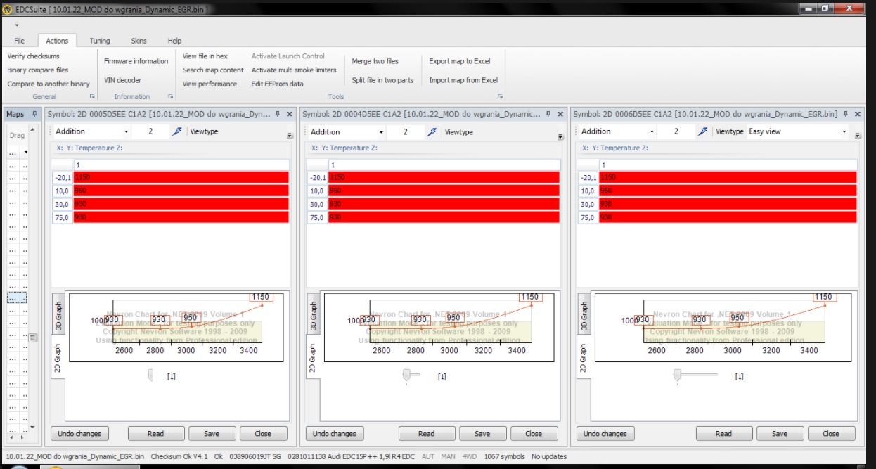Open the Maps list column filter dropdown arrow
Screen dimensions: 876x469
(26, 153)
